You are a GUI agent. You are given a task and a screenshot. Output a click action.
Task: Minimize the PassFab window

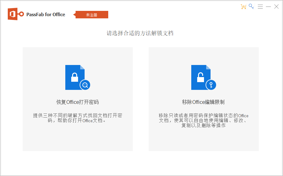[x=268, y=7]
